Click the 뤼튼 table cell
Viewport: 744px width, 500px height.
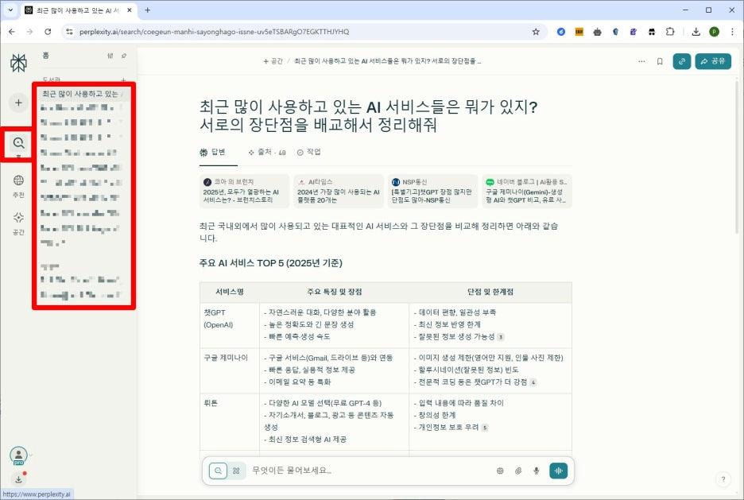(x=230, y=421)
